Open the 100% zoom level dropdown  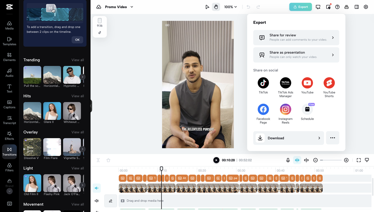[230, 7]
